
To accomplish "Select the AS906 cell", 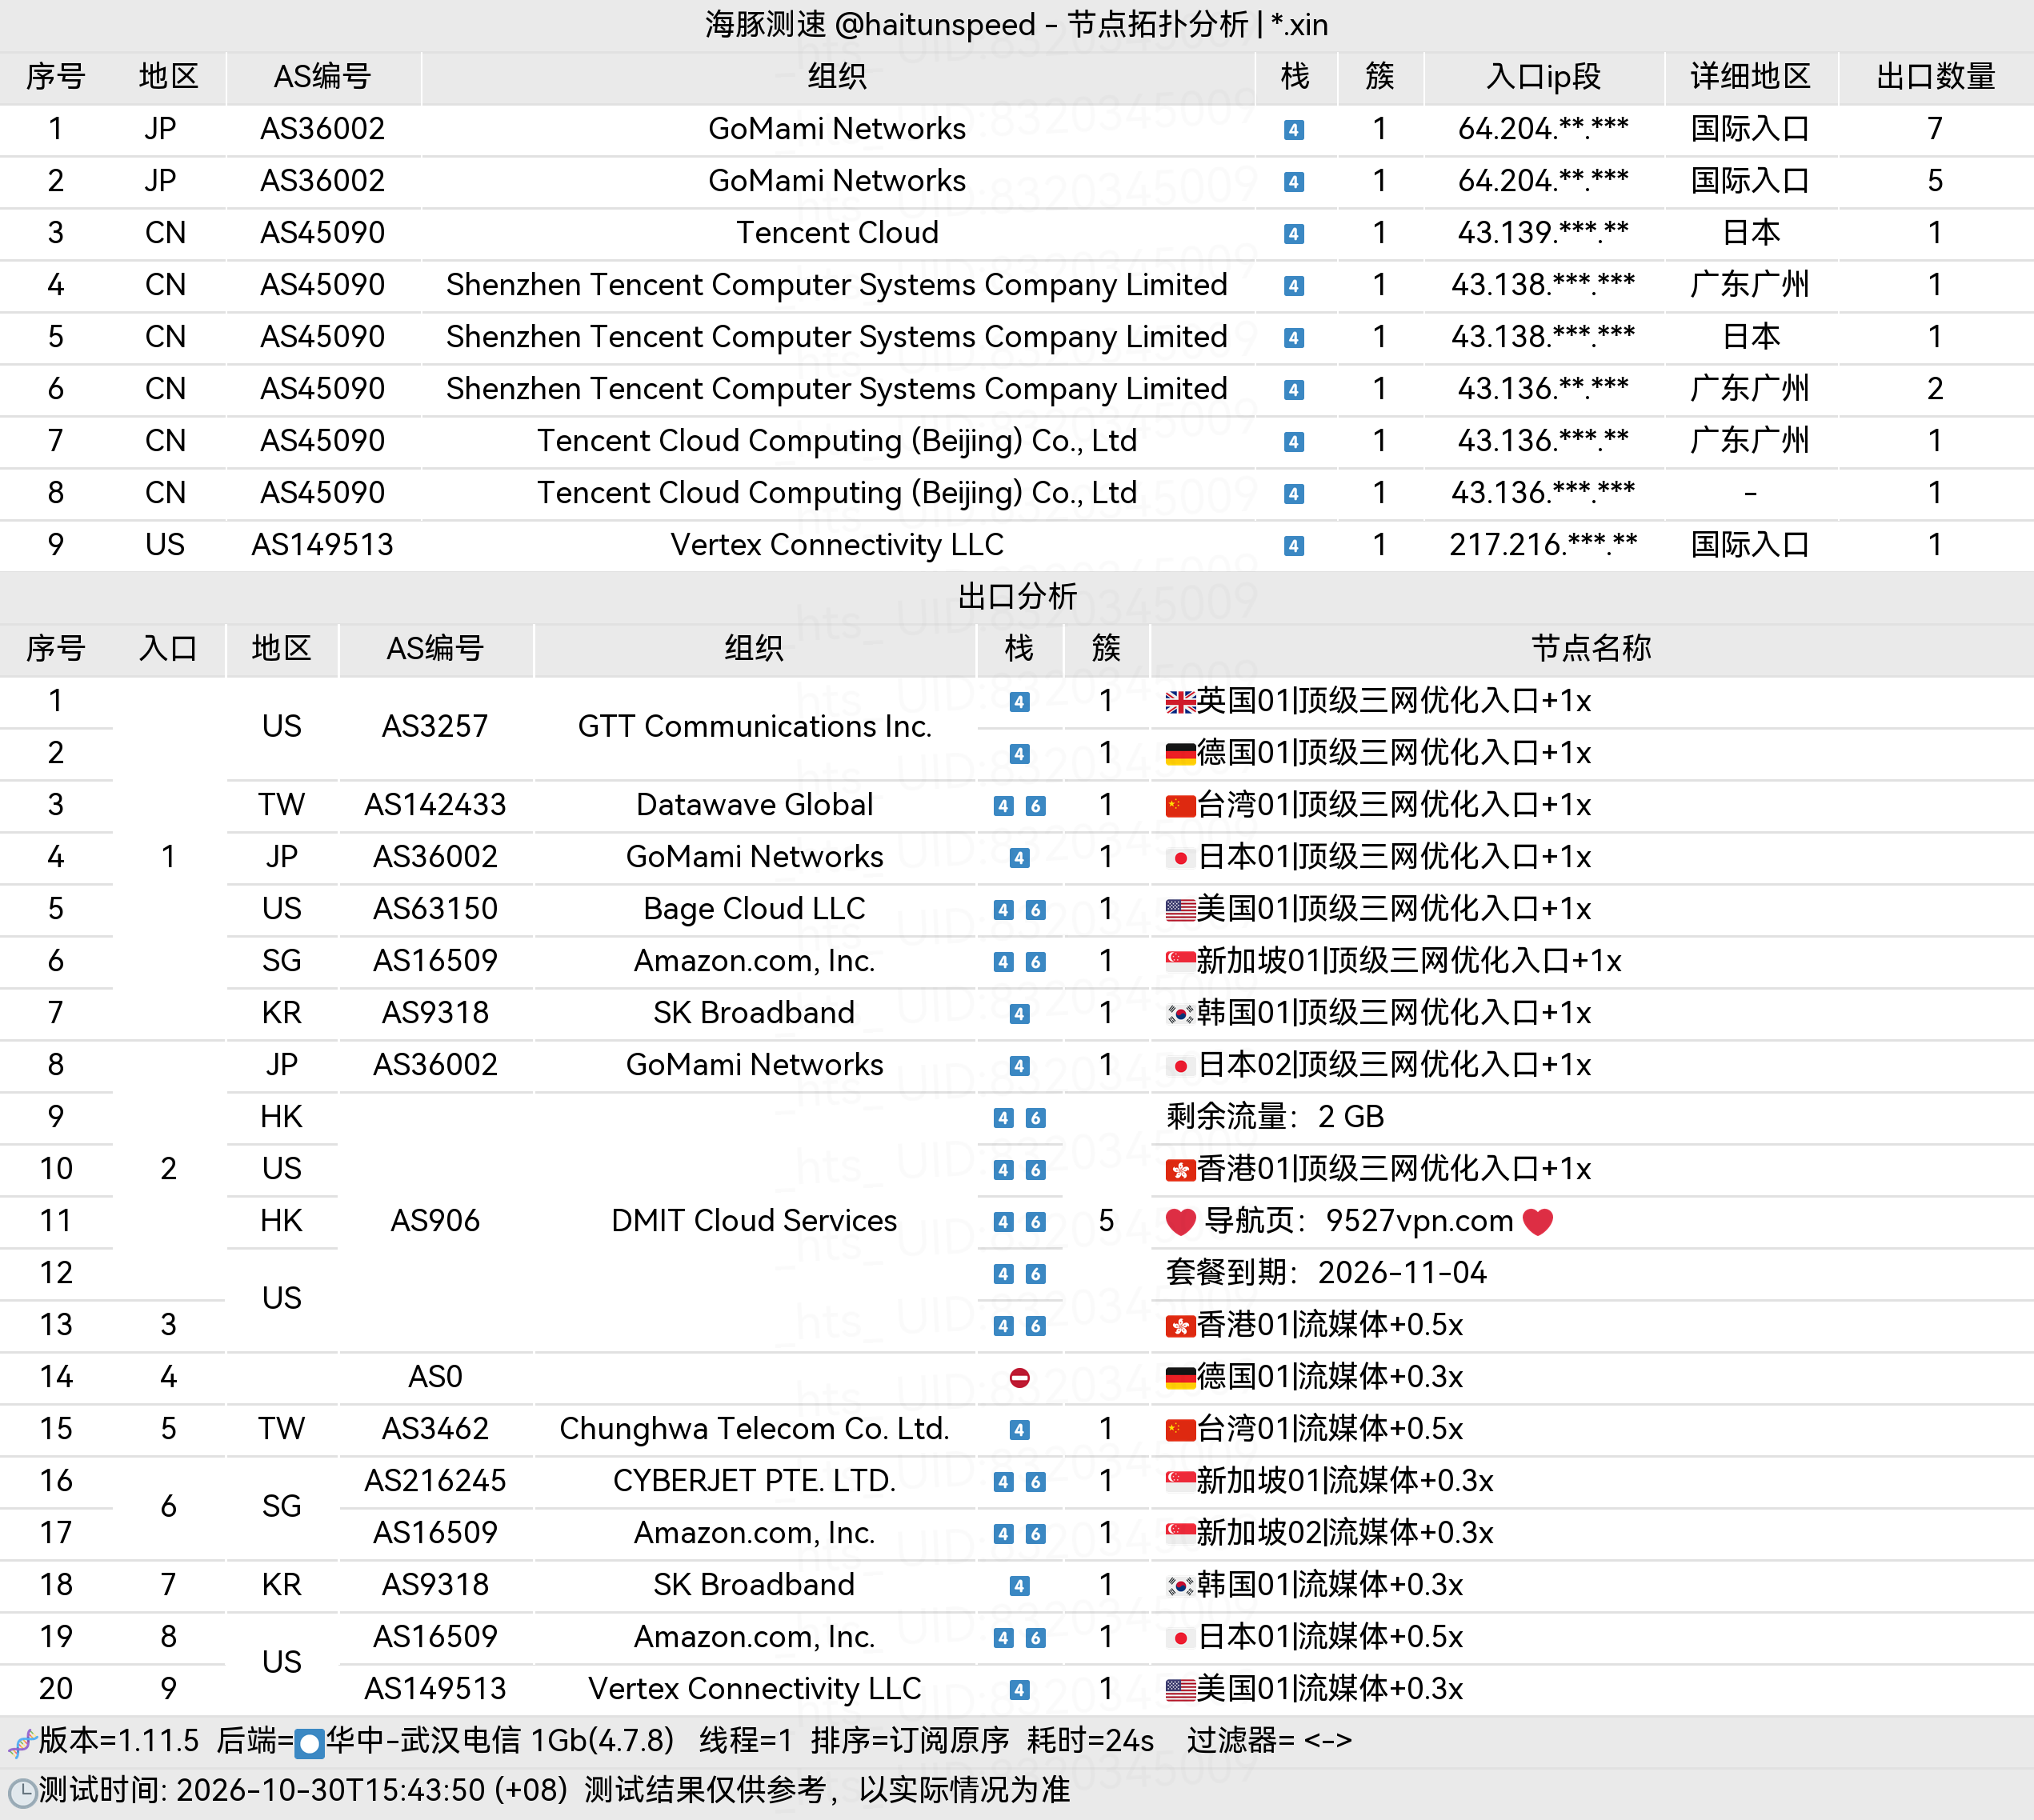I will tap(435, 1221).
